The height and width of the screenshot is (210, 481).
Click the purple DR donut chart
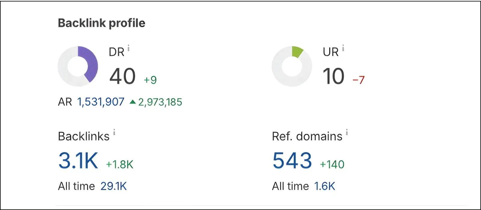(x=78, y=66)
